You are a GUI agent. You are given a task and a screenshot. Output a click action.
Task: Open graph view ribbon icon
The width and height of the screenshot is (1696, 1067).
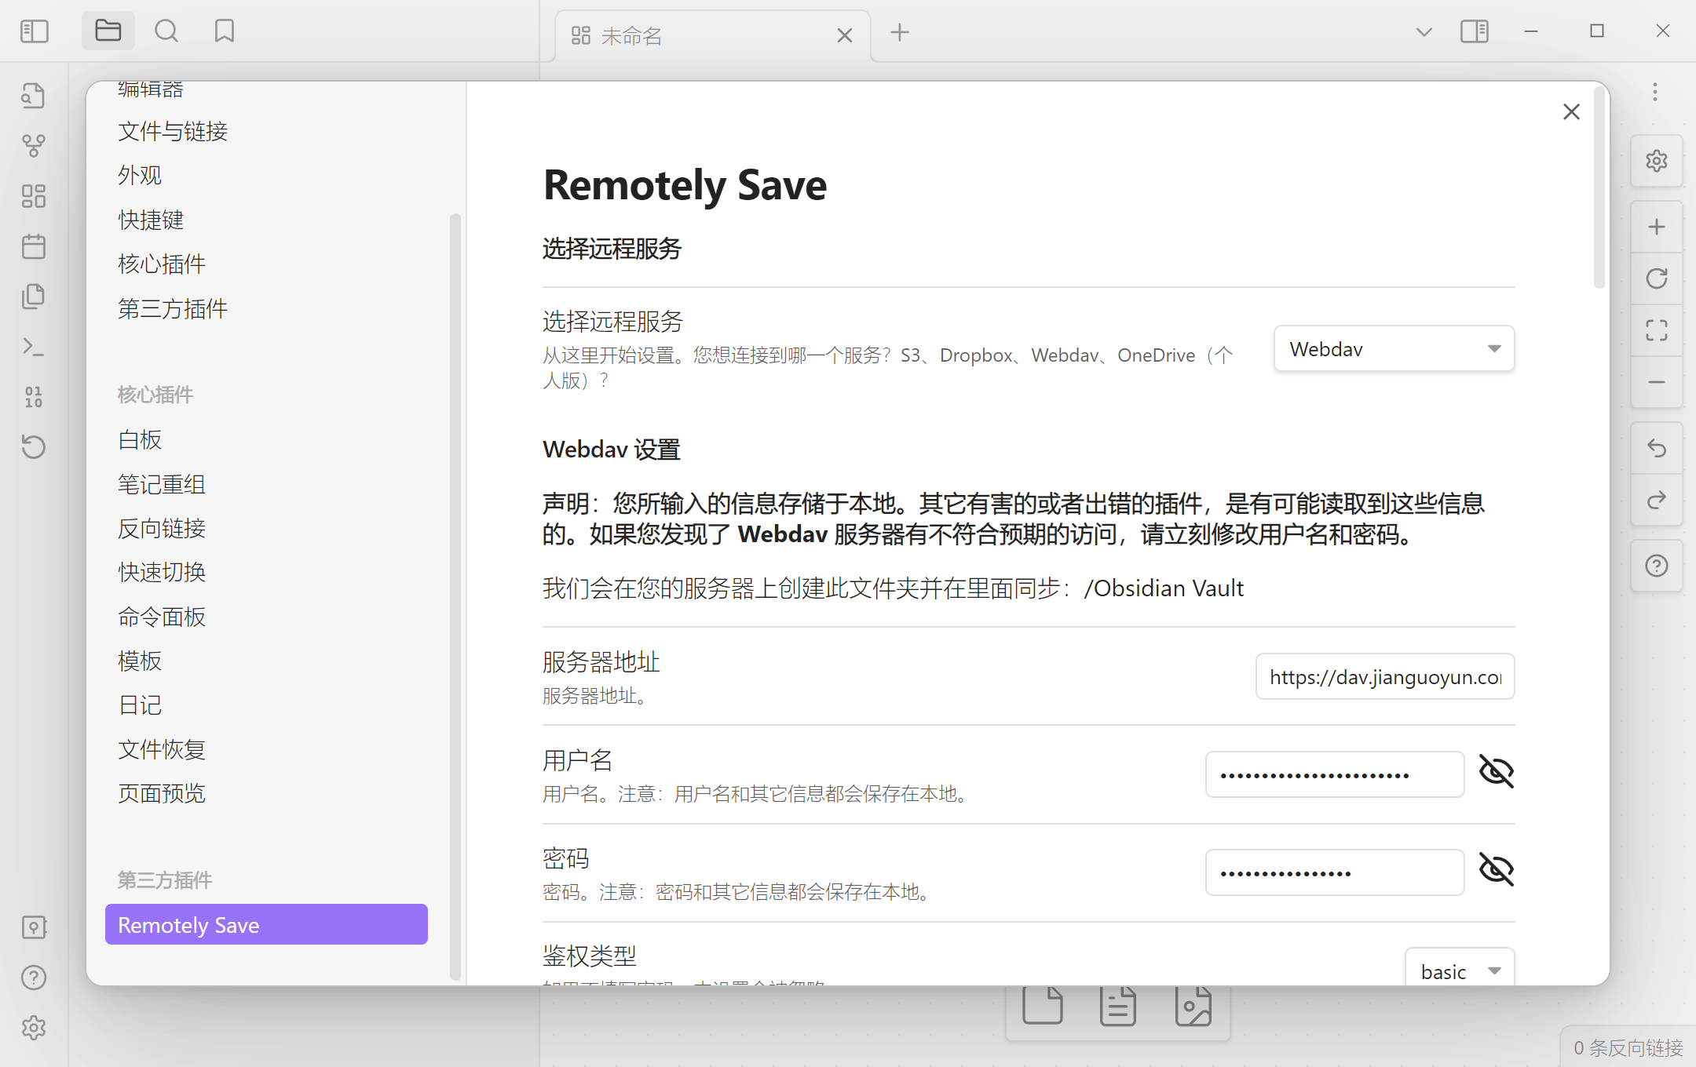pyautogui.click(x=33, y=146)
